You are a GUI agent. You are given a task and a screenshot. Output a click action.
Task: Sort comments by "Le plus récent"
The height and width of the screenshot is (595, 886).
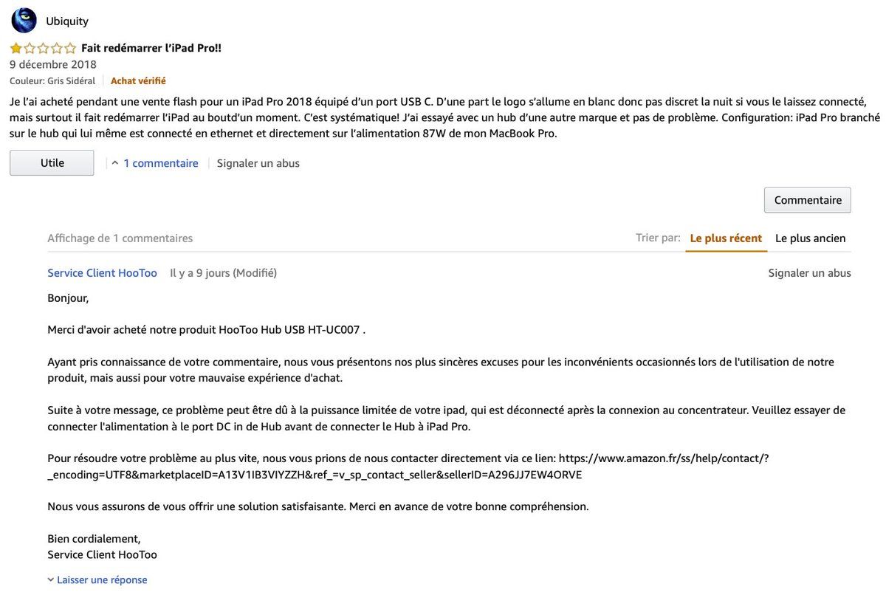tap(726, 238)
